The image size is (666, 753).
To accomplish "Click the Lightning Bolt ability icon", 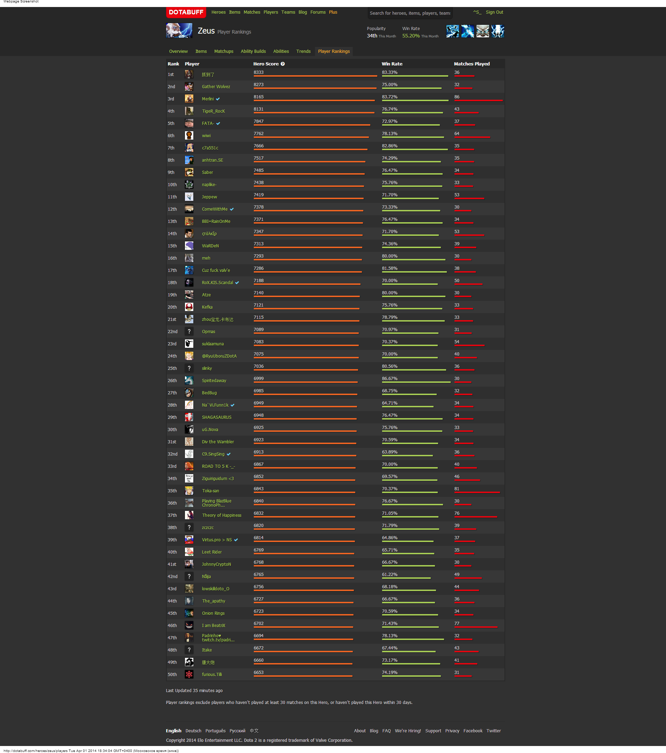I will coord(467,31).
